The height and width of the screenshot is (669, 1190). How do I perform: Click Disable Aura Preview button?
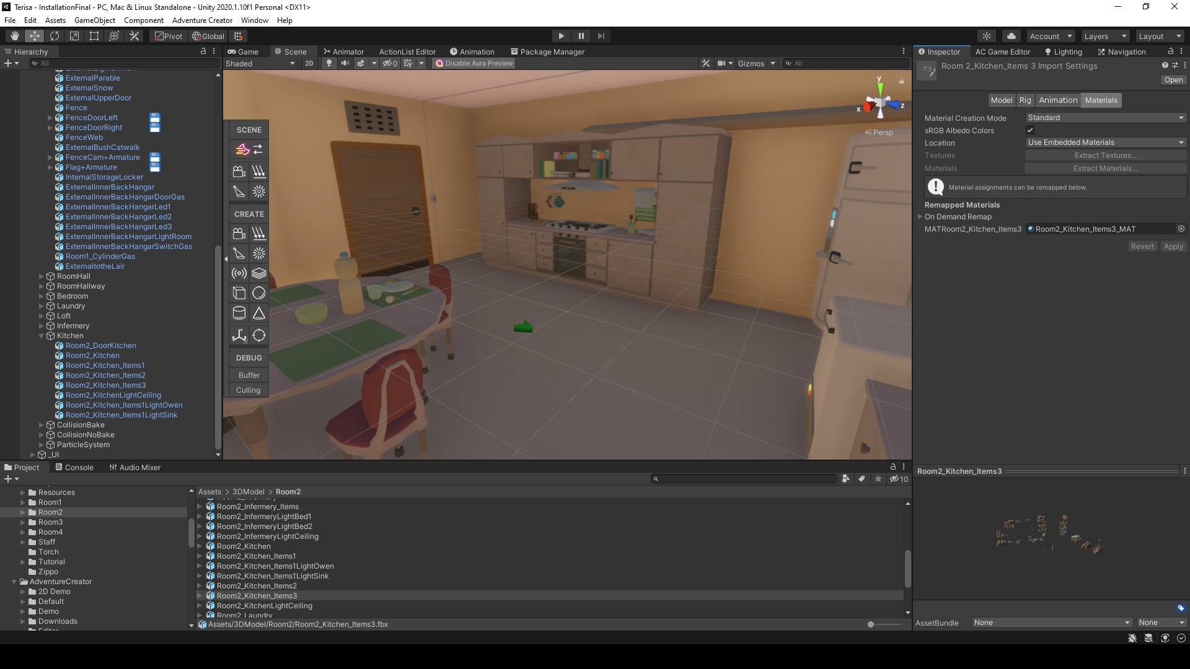pyautogui.click(x=474, y=63)
